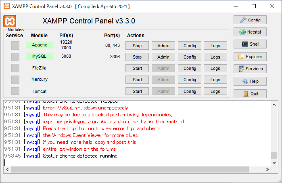This screenshot has width=282, height=183.
Task: Open MySQL Logs menu
Action: [215, 57]
